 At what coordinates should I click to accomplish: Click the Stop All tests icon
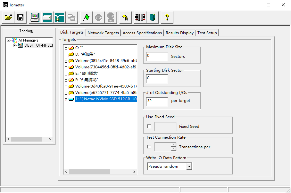[111, 17]
